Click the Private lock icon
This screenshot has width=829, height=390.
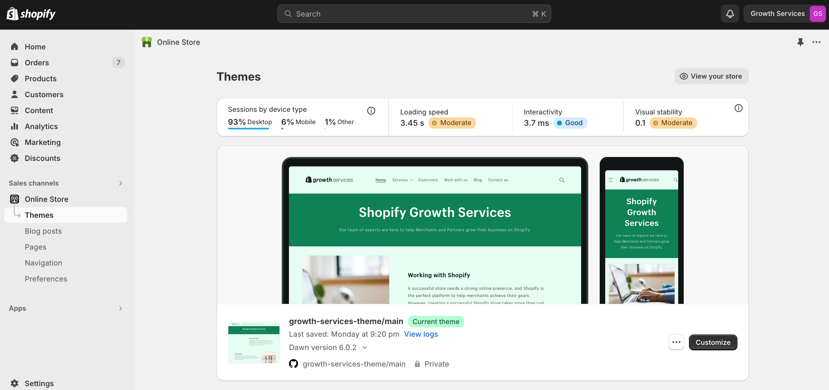[417, 364]
